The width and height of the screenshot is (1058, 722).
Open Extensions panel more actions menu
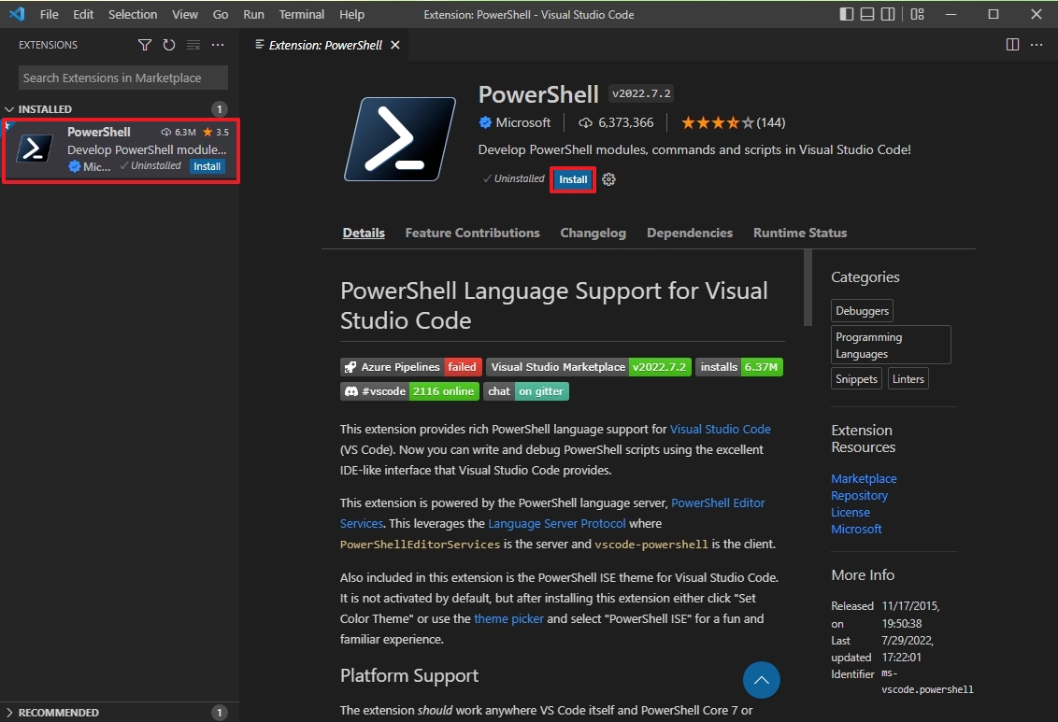click(217, 45)
